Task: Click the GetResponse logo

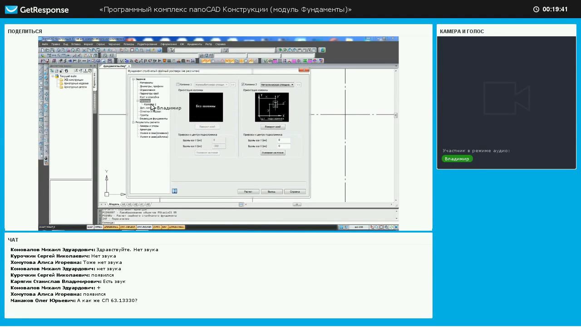Action: tap(37, 10)
